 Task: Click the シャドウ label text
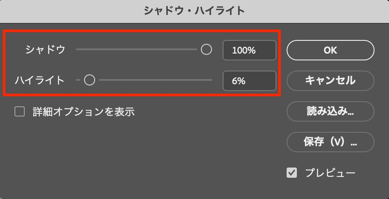click(x=45, y=50)
